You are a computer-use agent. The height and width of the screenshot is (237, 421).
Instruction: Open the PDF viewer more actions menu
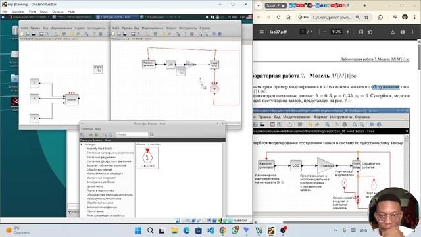click(x=412, y=32)
